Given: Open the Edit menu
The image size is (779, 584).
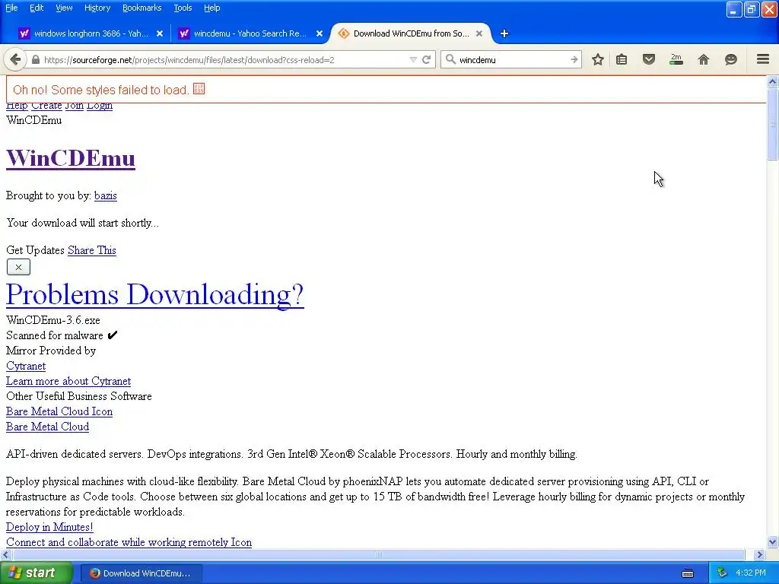Looking at the screenshot, I should coord(37,8).
